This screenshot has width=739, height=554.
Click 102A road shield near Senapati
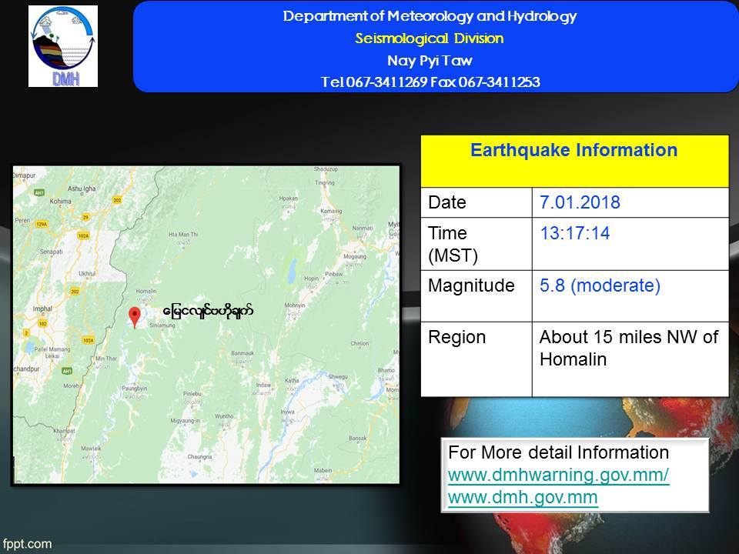coord(83,235)
